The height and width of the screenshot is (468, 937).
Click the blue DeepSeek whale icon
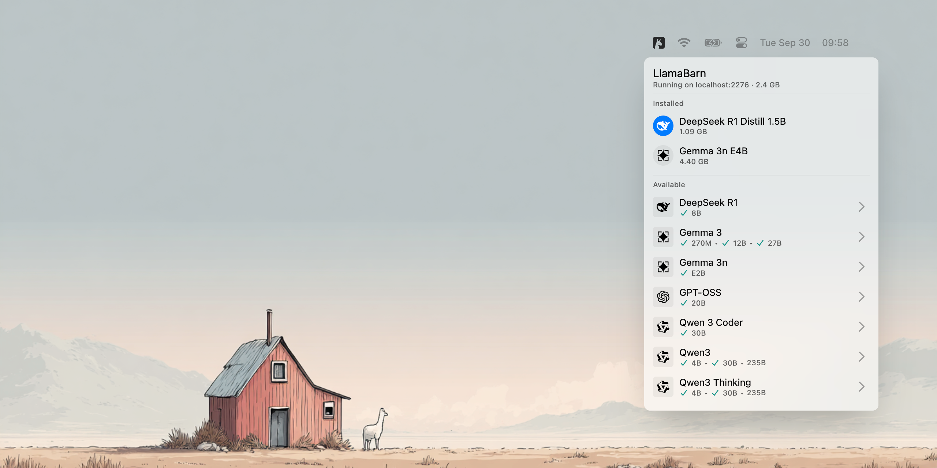click(663, 126)
